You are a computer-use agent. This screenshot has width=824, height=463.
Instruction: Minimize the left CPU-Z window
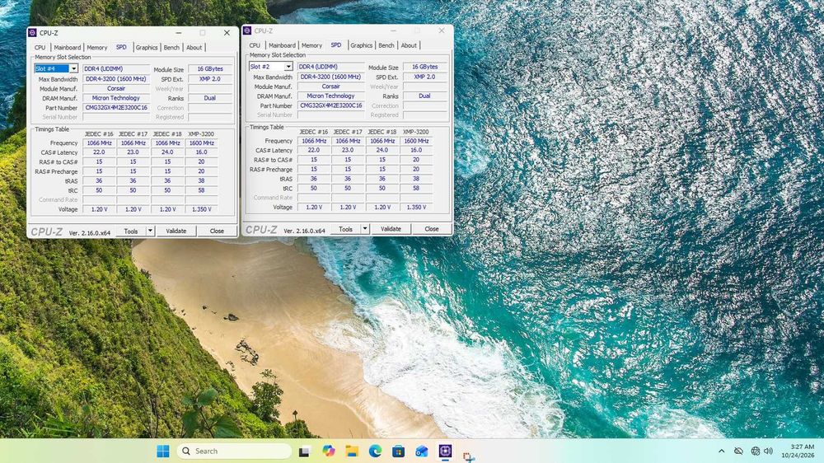click(179, 33)
